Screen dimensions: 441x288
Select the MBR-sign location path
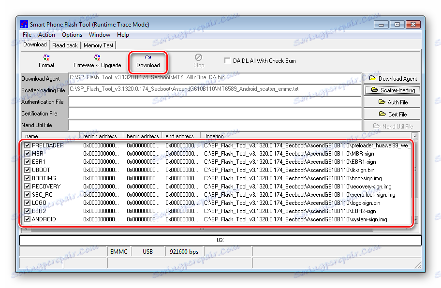289,153
